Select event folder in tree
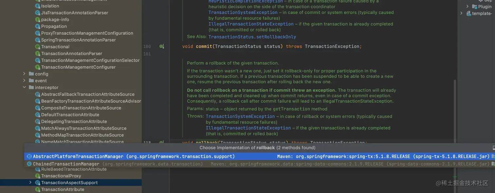This screenshot has height=193, width=495. [41, 81]
